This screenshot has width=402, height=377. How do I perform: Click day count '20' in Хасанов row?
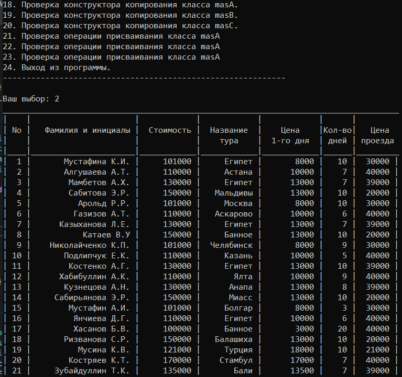342,329
